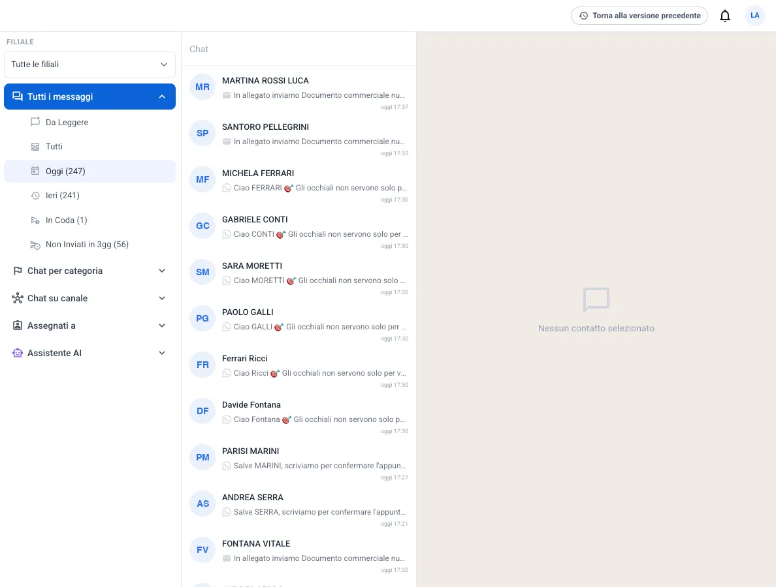Open the FONTANA VITALE chat name
This screenshot has width=776, height=587.
(x=256, y=543)
